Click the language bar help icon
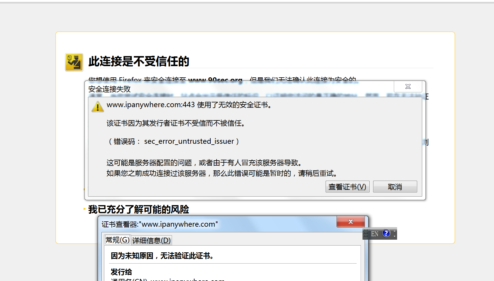The width and height of the screenshot is (494, 281). click(x=386, y=233)
